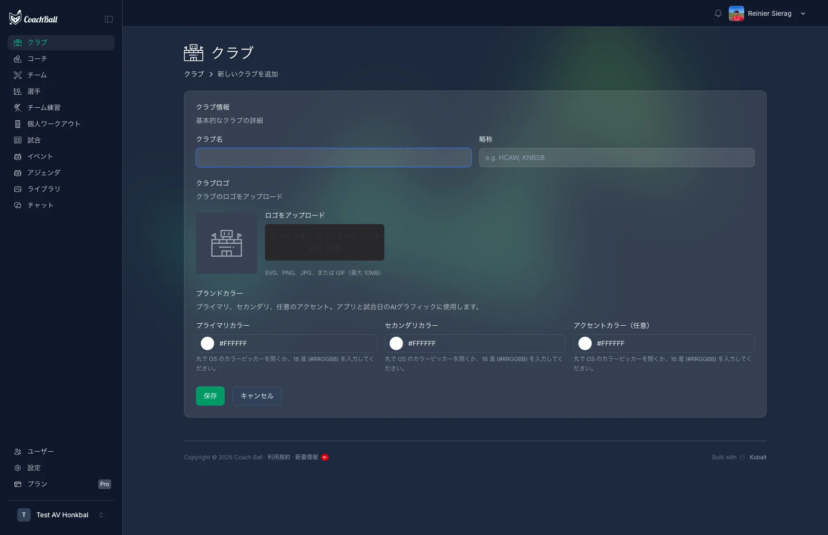Open 個人ワークアウト menu item
Screen dimensions: 828x535
[61, 124]
